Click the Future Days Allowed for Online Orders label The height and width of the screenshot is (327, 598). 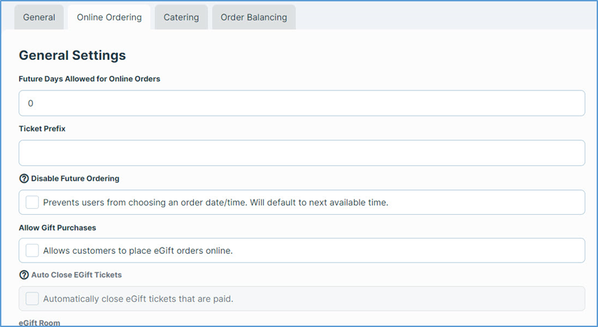tap(89, 78)
